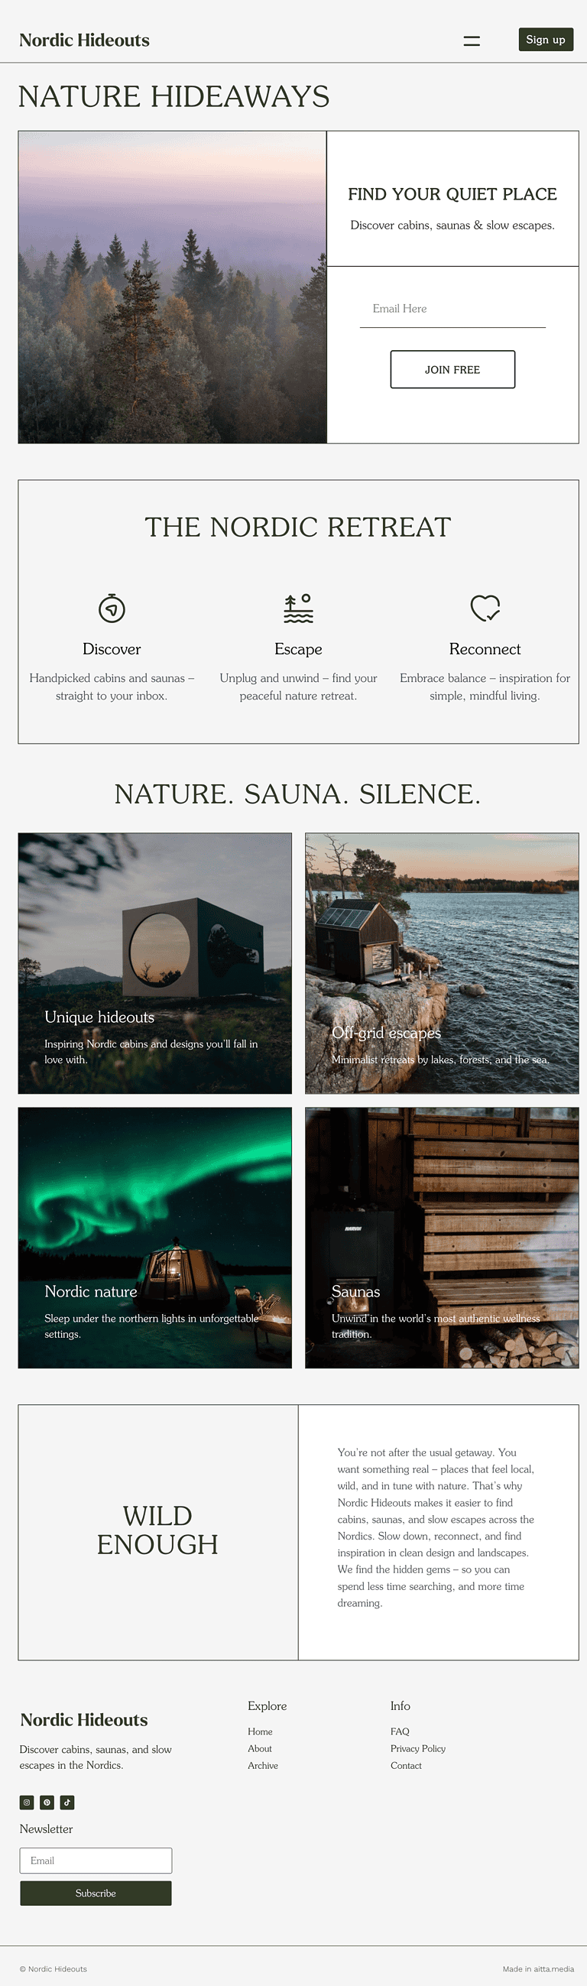Screen dimensions: 587x1986
Task: Open the Contact footer link
Action: (406, 1765)
